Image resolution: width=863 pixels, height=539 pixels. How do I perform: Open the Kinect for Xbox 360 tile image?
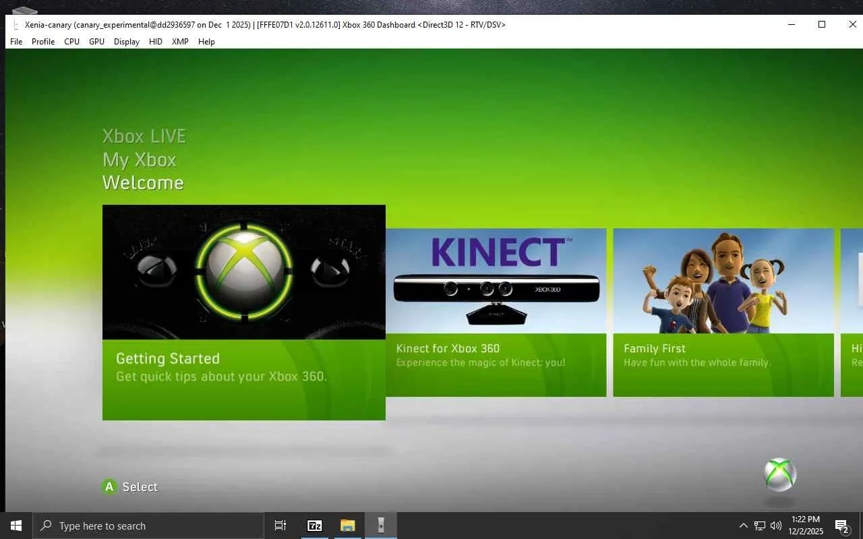coord(496,281)
